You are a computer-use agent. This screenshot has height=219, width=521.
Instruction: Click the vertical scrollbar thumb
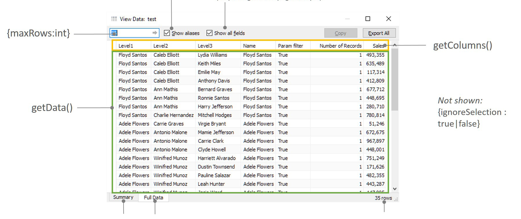[395, 80]
